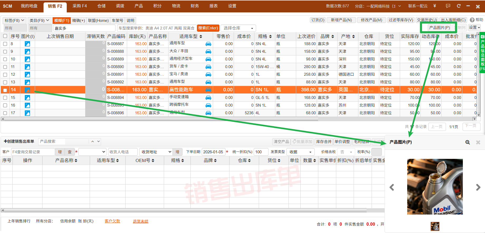Click the 搜索(Enter) search button
The width and height of the screenshot is (485, 233).
[208, 28]
